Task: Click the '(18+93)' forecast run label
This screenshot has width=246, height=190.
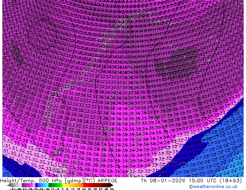Action: [x=230, y=181]
